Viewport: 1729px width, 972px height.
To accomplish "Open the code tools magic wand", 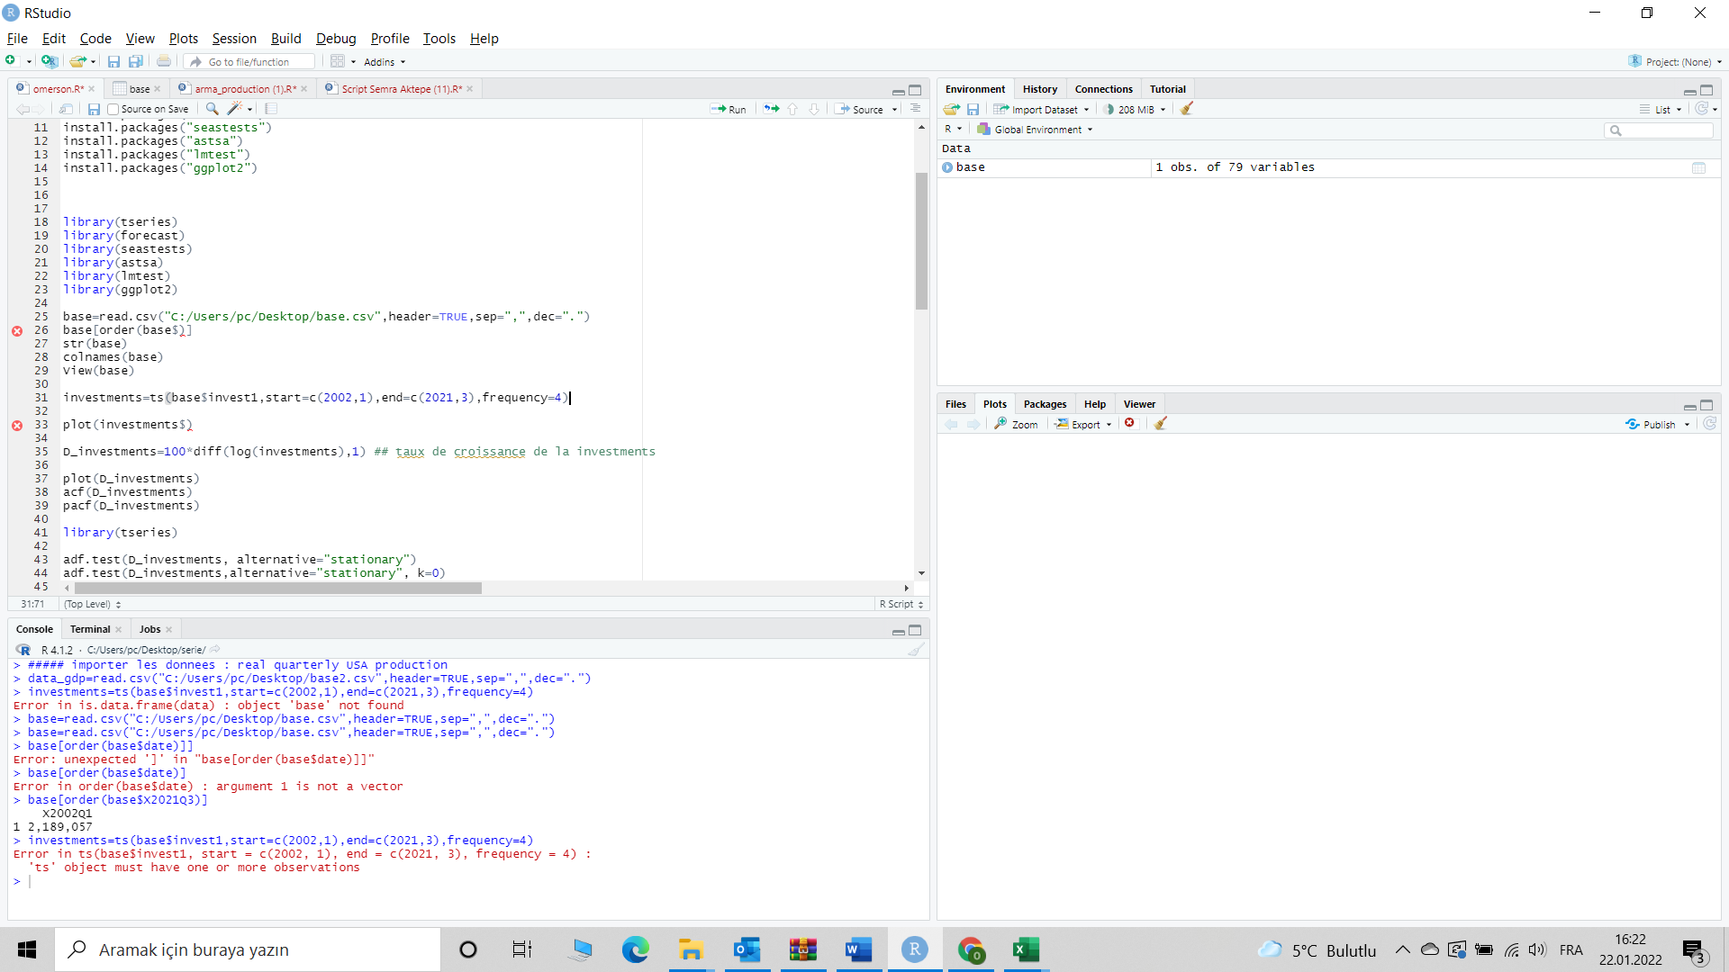I will (x=234, y=109).
